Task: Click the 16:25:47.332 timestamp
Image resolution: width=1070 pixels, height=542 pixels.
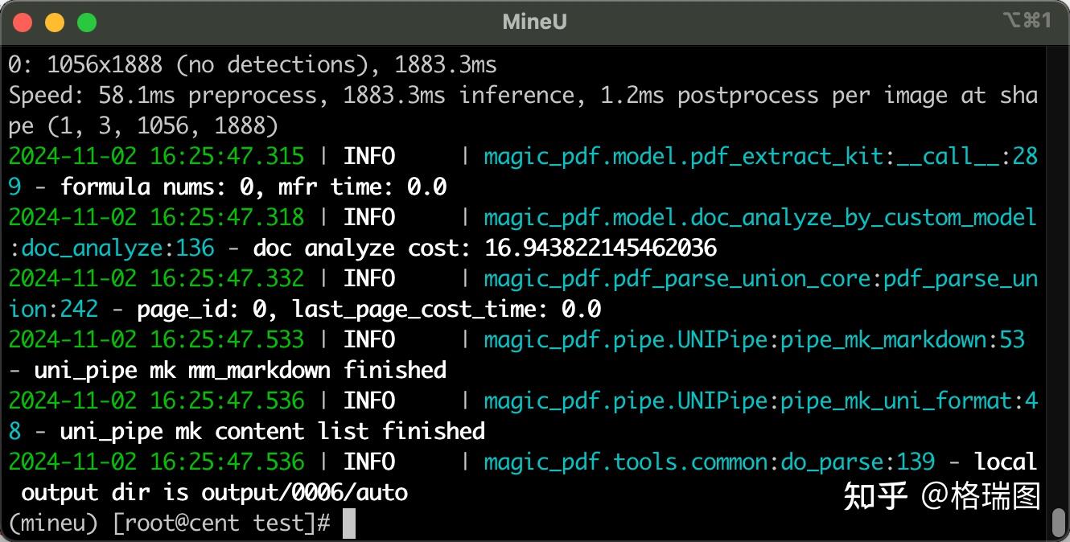Action: click(x=227, y=278)
